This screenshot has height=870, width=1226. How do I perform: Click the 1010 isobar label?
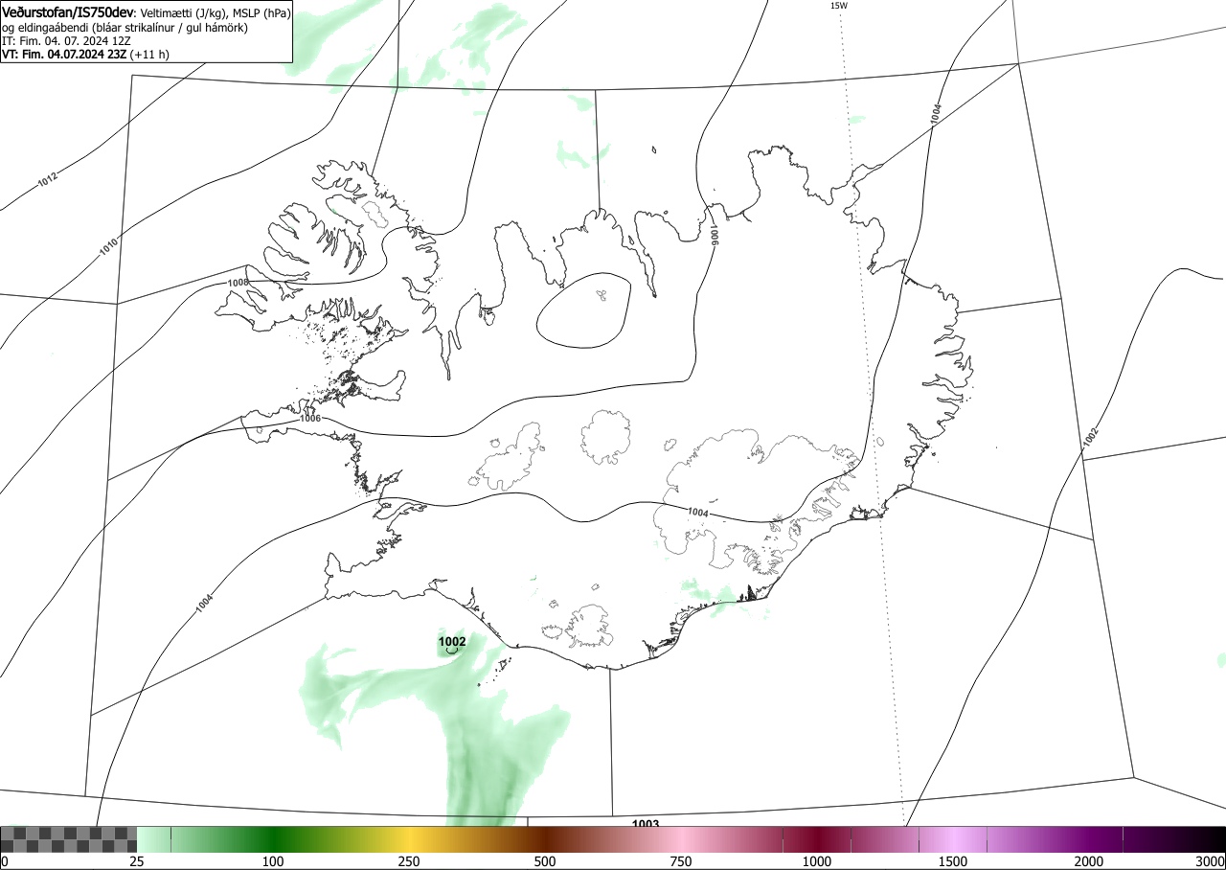click(108, 247)
